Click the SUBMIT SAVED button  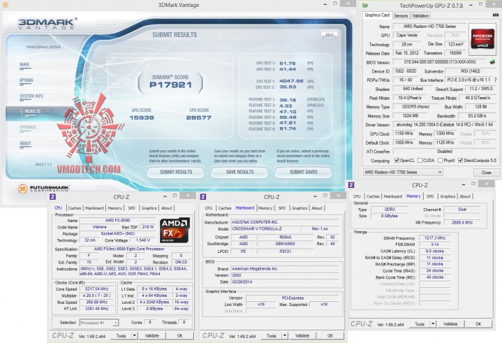pyautogui.click(x=304, y=172)
